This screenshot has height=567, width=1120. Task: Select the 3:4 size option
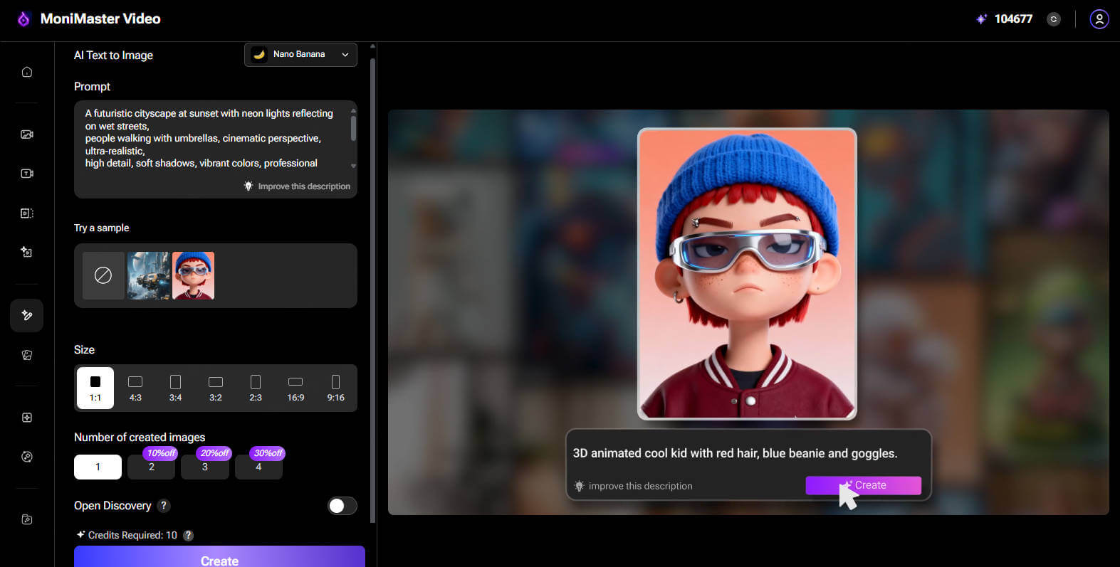176,388
